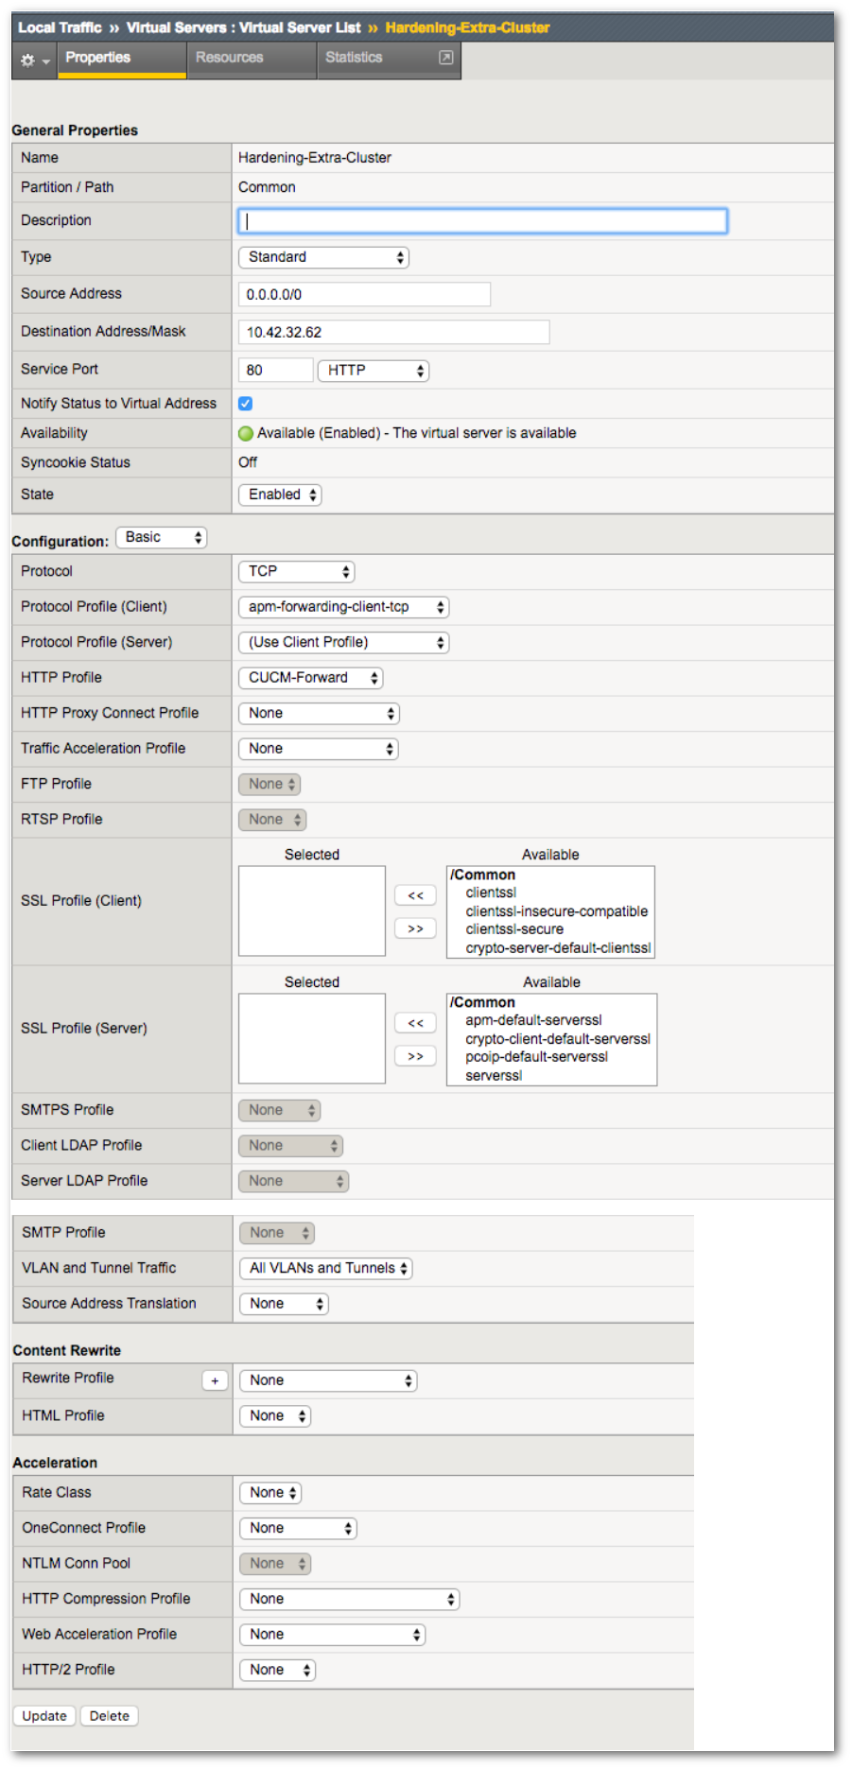Click the Statistics pop-out window icon
The height and width of the screenshot is (1769, 852).
pyautogui.click(x=446, y=58)
